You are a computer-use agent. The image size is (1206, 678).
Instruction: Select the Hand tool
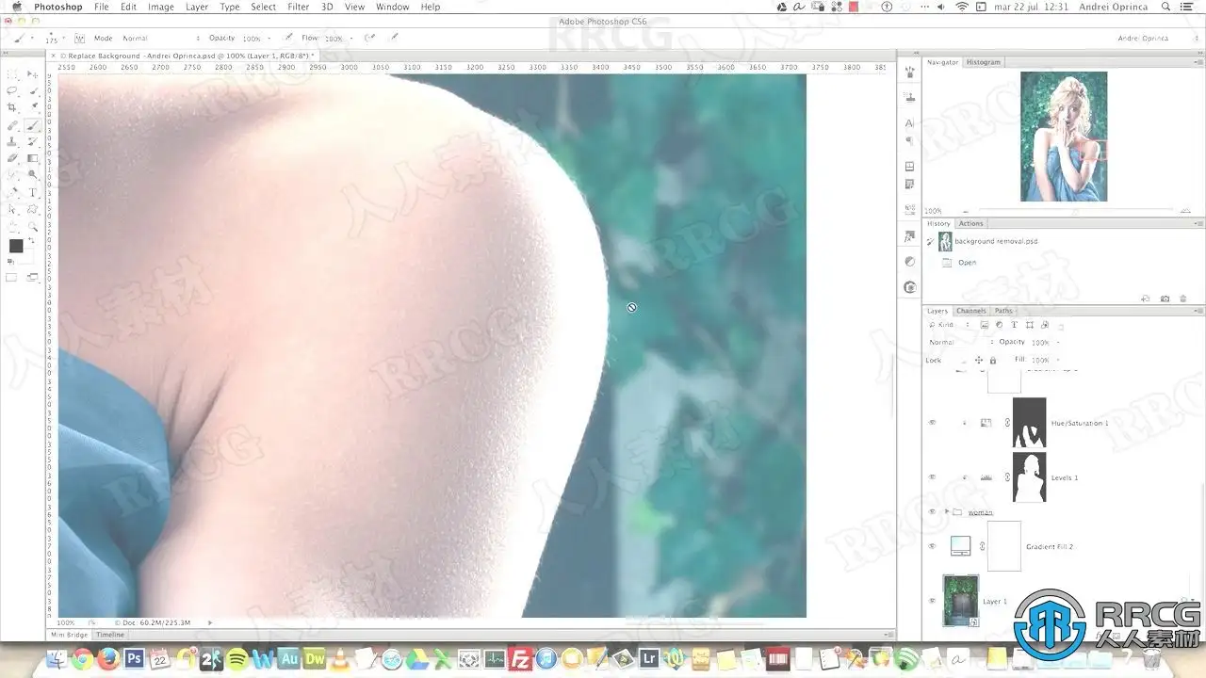[12, 226]
